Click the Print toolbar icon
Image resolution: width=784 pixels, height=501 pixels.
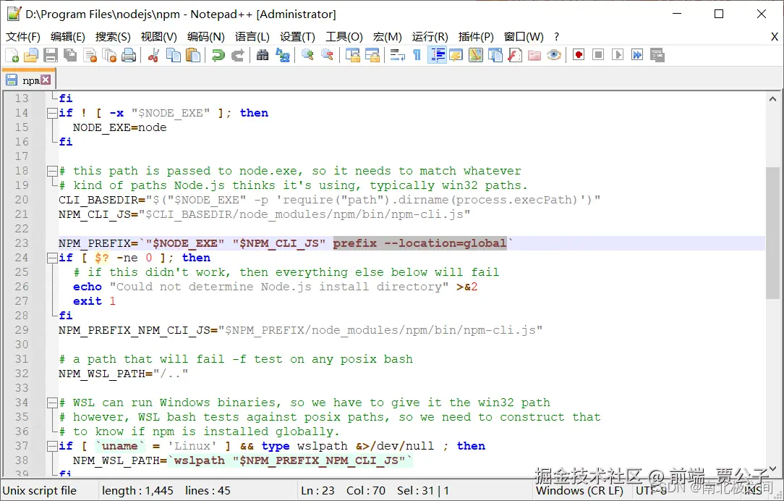(x=129, y=55)
